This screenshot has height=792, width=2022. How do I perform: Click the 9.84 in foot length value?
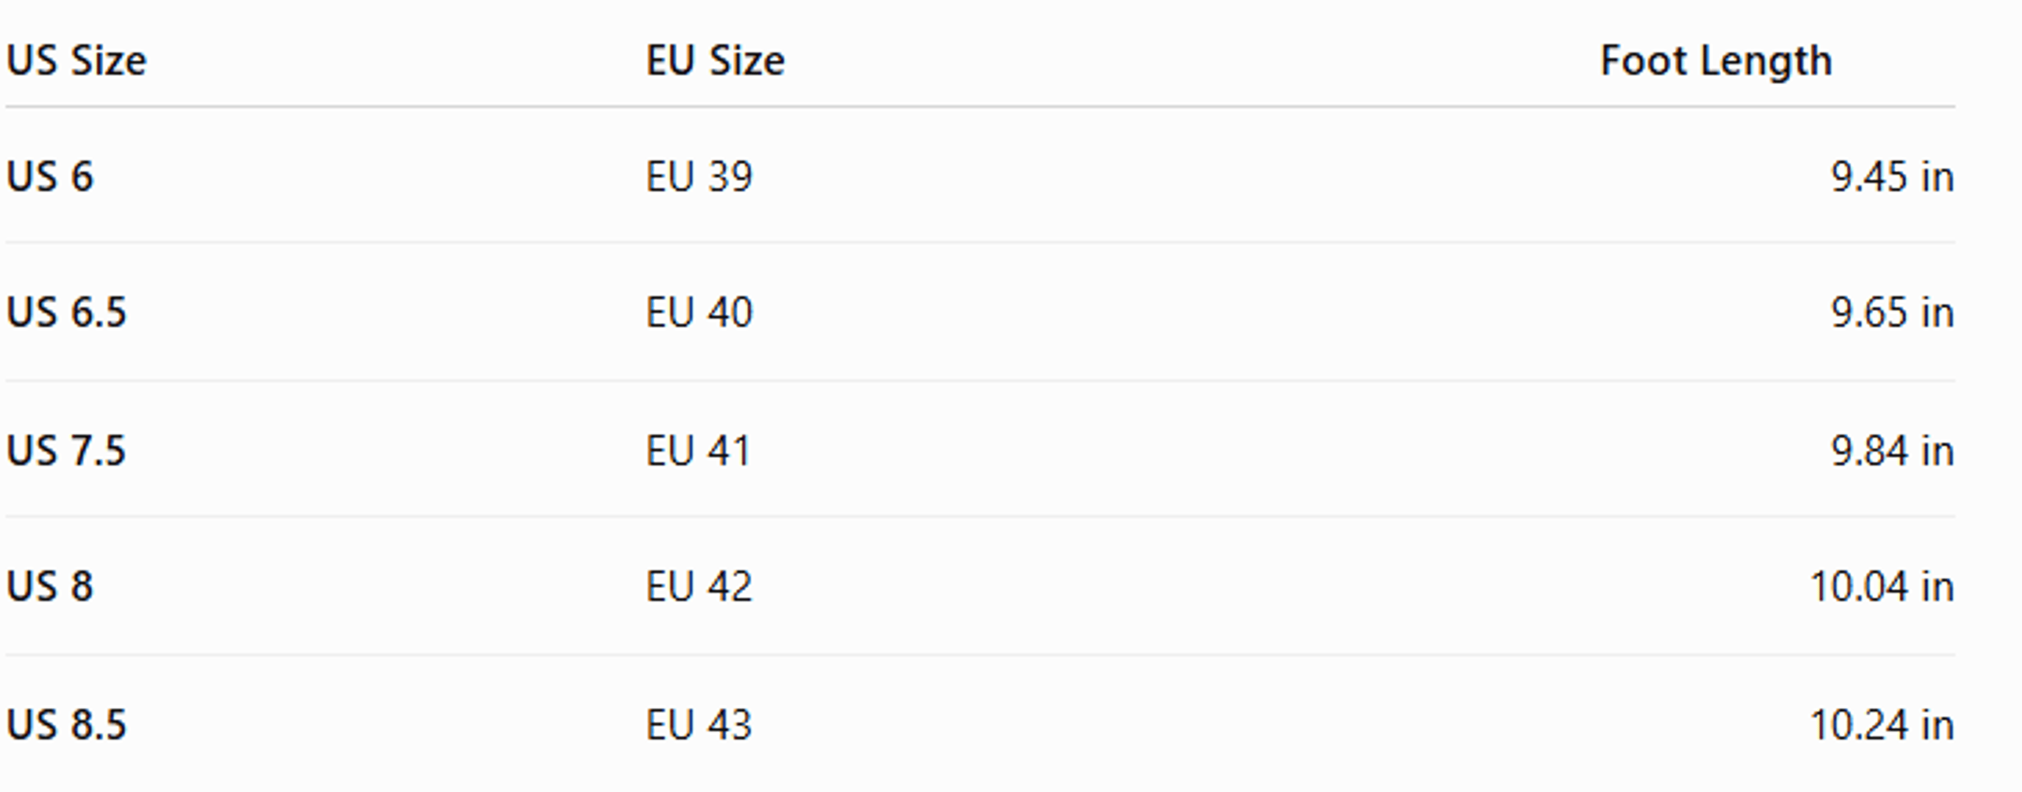coord(1892,451)
